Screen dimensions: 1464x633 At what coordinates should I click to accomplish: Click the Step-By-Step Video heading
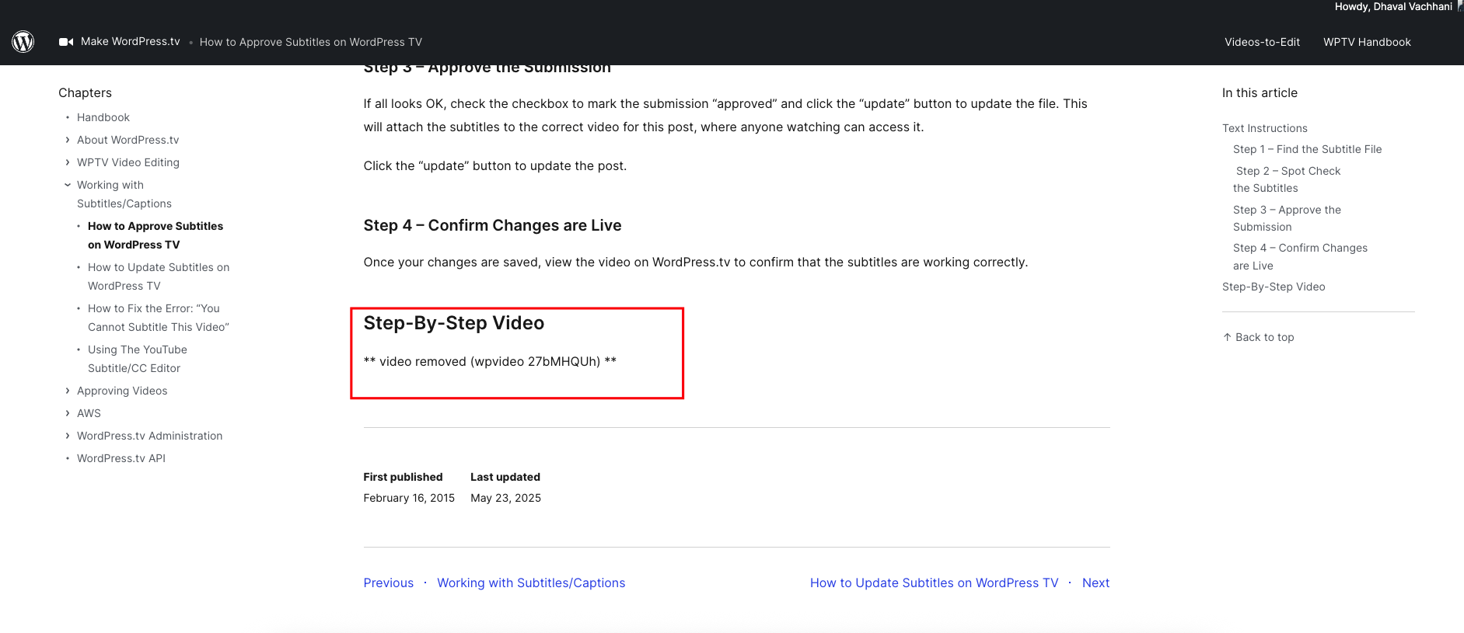[454, 323]
